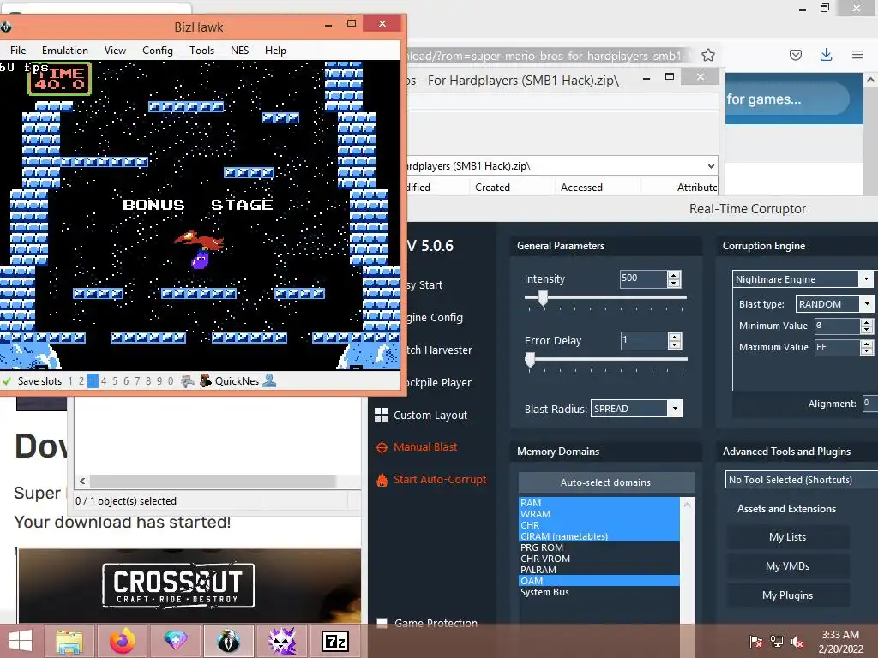Click Auto-select domains button

[606, 482]
